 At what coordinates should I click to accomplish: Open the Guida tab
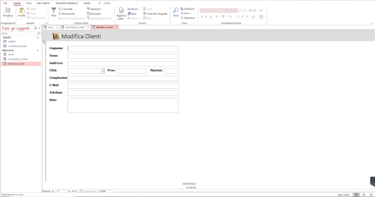point(87,3)
